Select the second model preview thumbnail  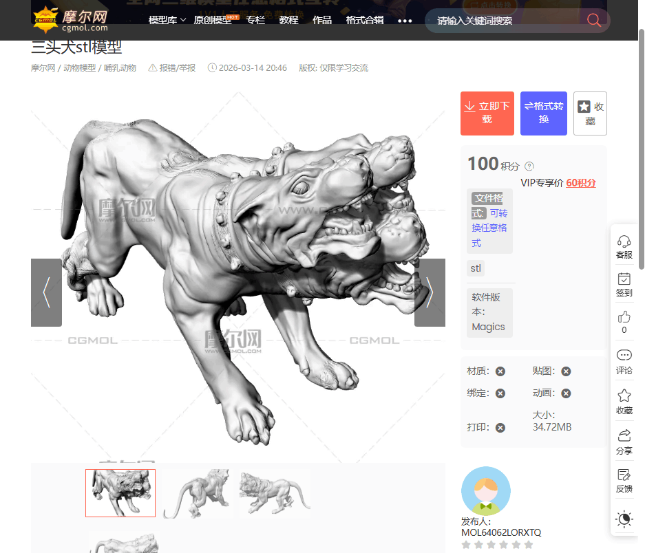pyautogui.click(x=198, y=493)
